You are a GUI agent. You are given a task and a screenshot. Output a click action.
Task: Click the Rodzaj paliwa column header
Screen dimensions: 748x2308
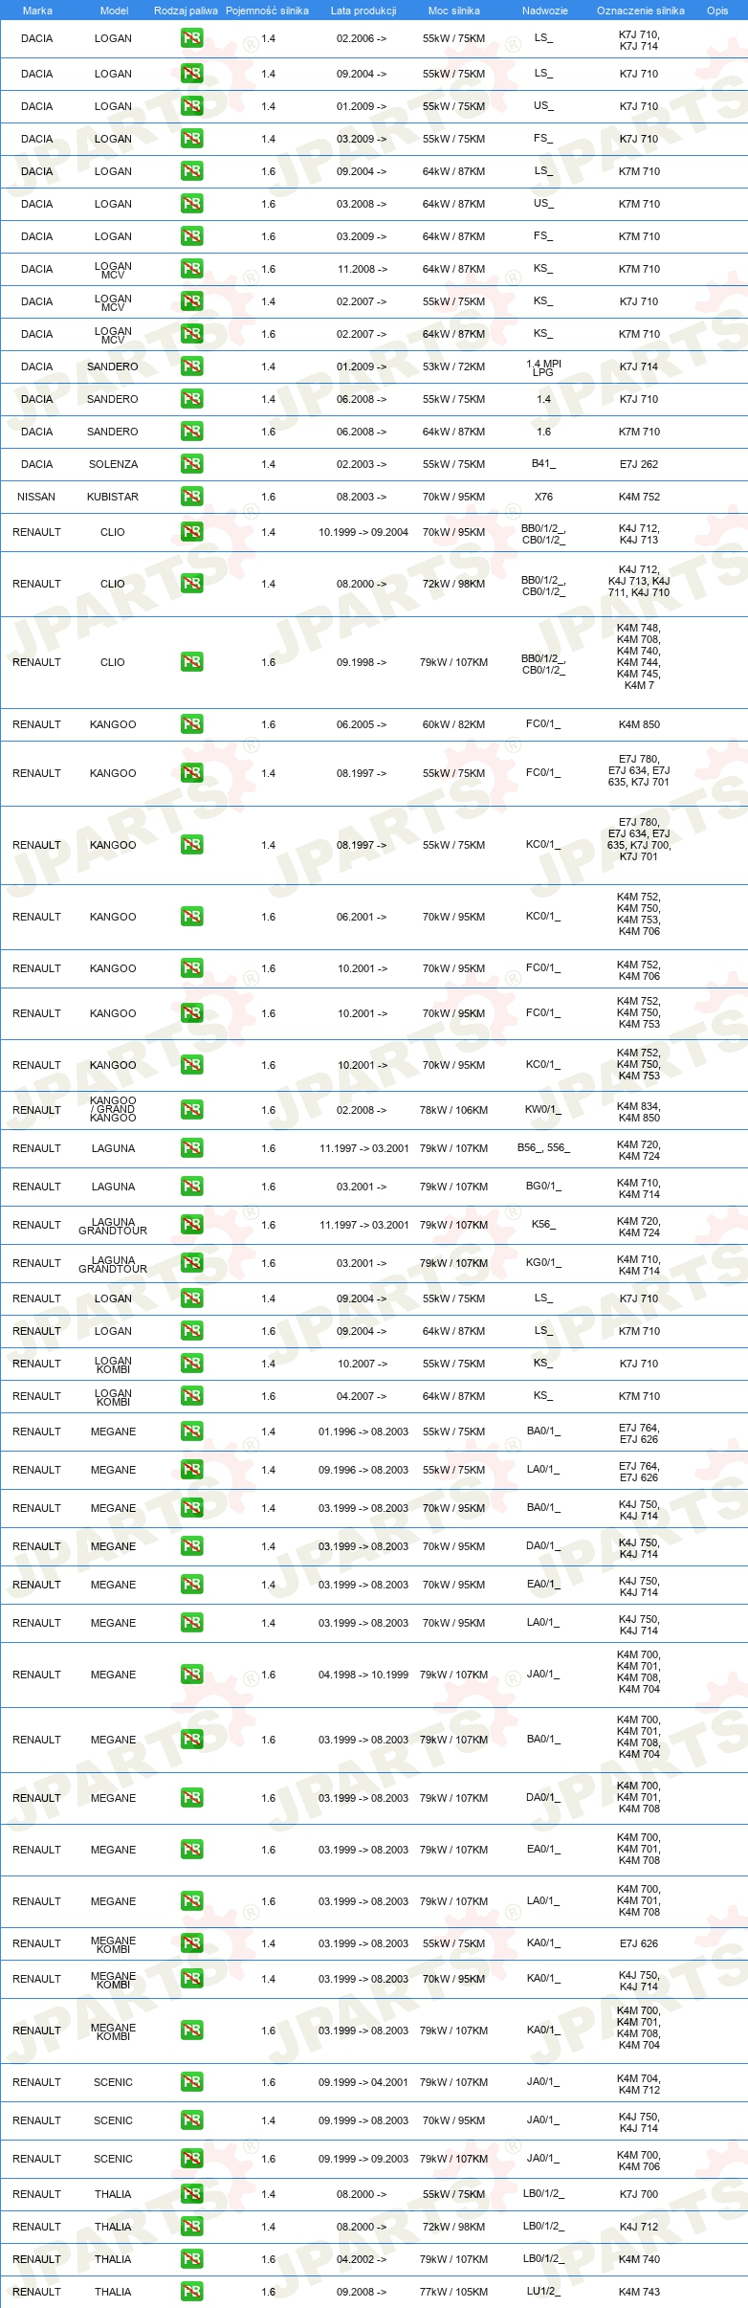tap(186, 11)
